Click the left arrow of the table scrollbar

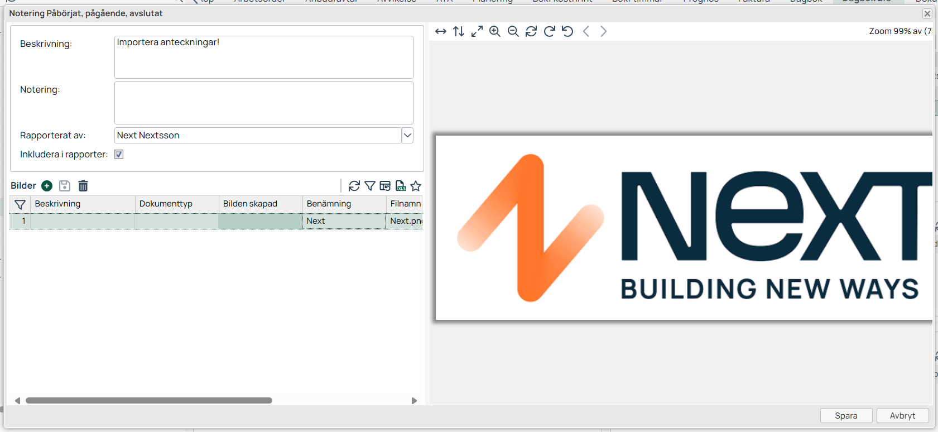coord(17,401)
